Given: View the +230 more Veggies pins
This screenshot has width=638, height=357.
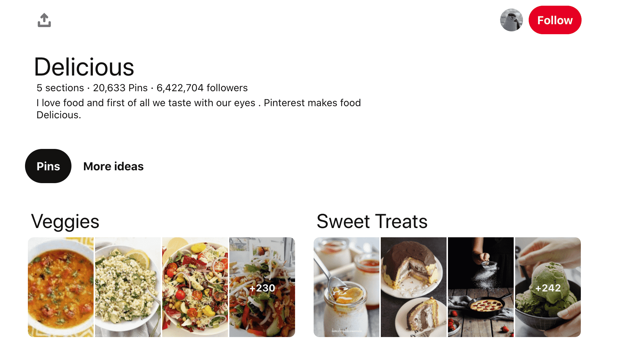Looking at the screenshot, I should click(262, 287).
